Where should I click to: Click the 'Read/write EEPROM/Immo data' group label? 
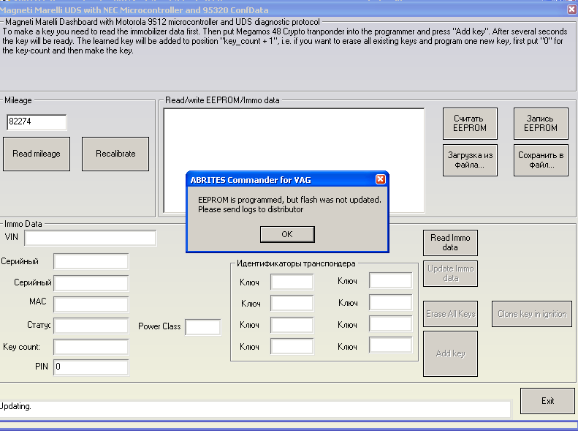(x=222, y=100)
